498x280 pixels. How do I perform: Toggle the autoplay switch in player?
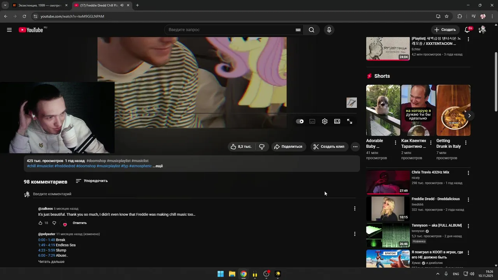pyautogui.click(x=300, y=121)
